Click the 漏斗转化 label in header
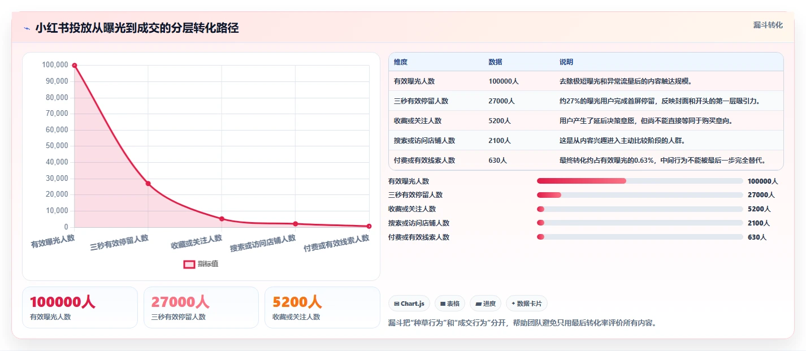The height and width of the screenshot is (351, 806). [x=768, y=25]
